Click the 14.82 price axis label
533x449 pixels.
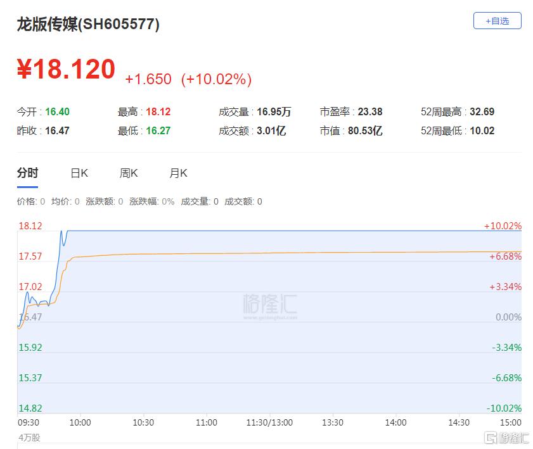coord(30,408)
